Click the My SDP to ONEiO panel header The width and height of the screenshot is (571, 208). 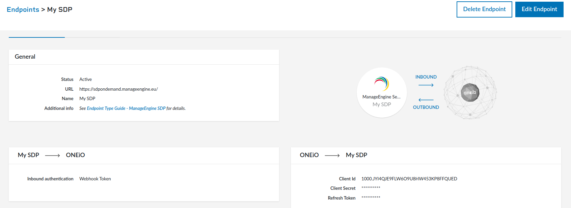144,155
